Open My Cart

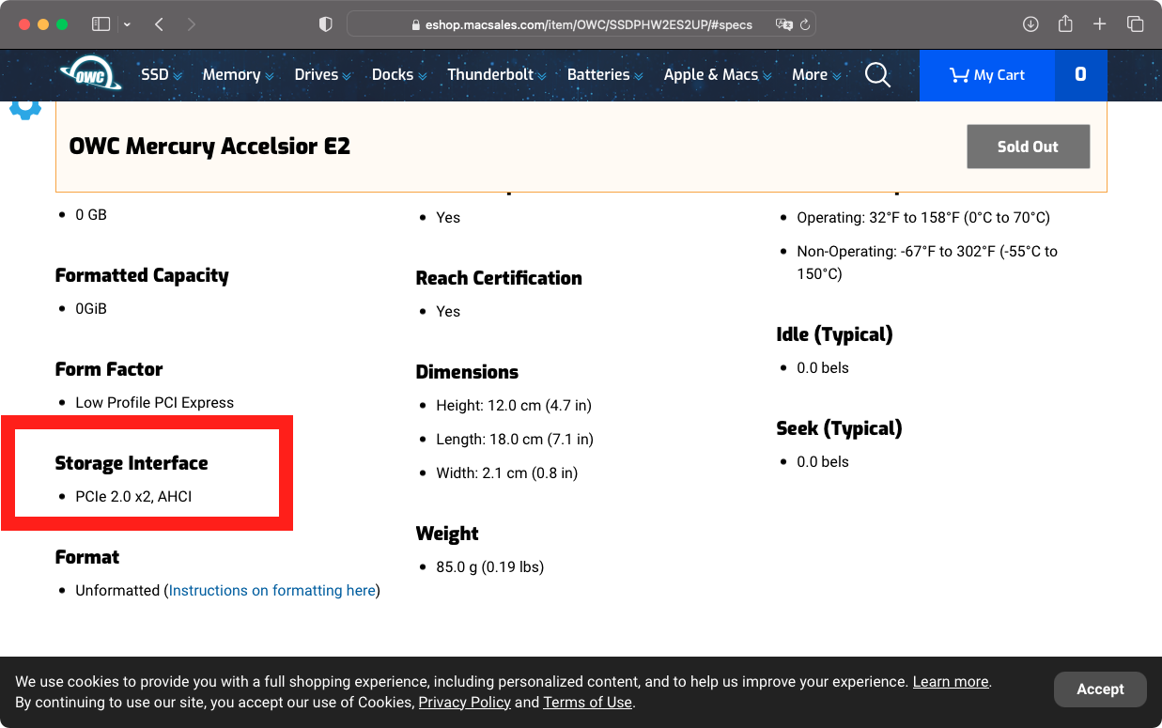click(x=987, y=75)
